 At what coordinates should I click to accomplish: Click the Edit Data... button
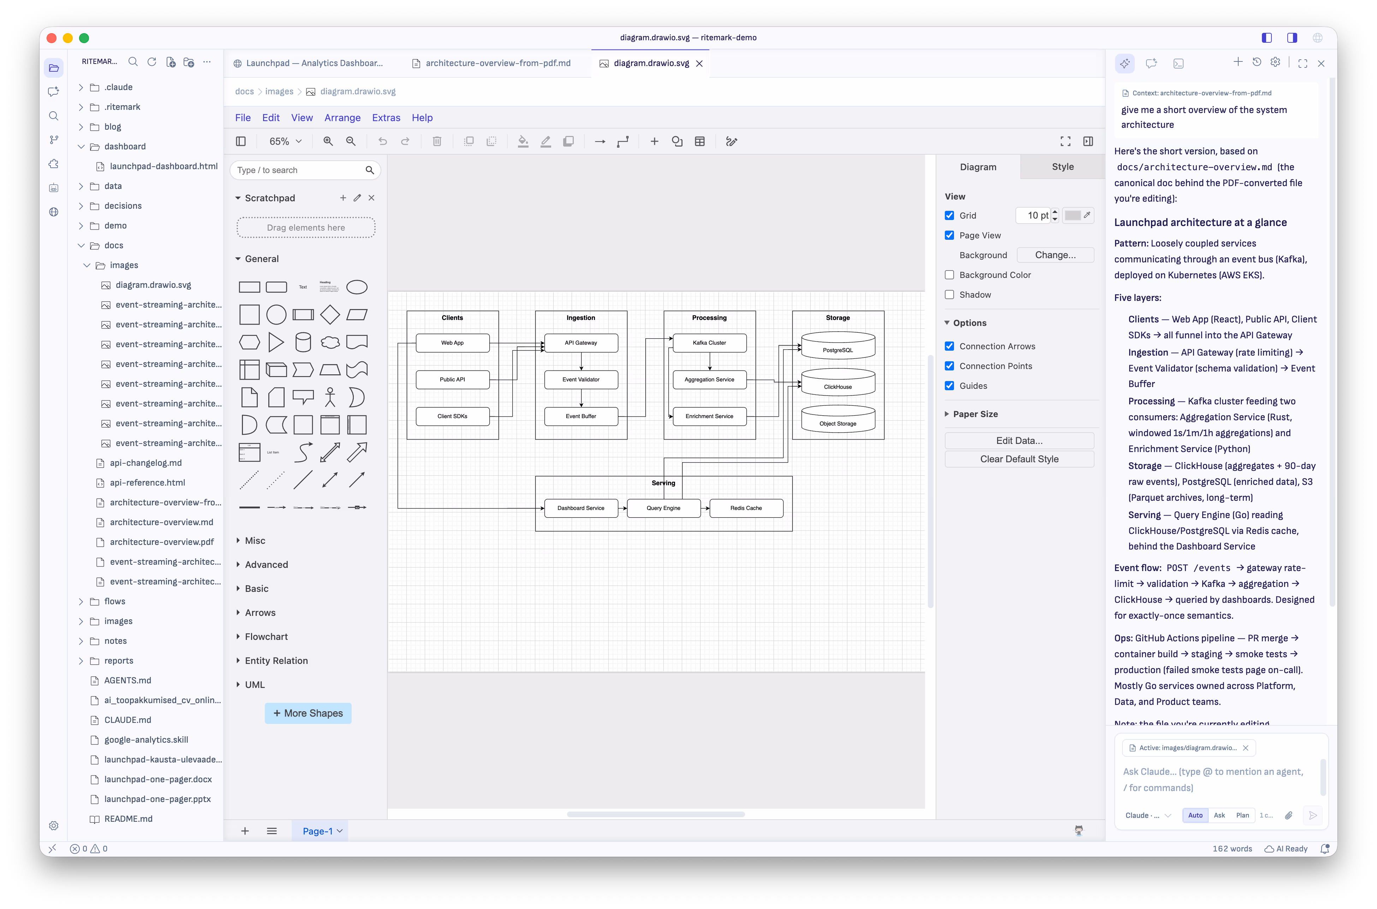[x=1019, y=441]
